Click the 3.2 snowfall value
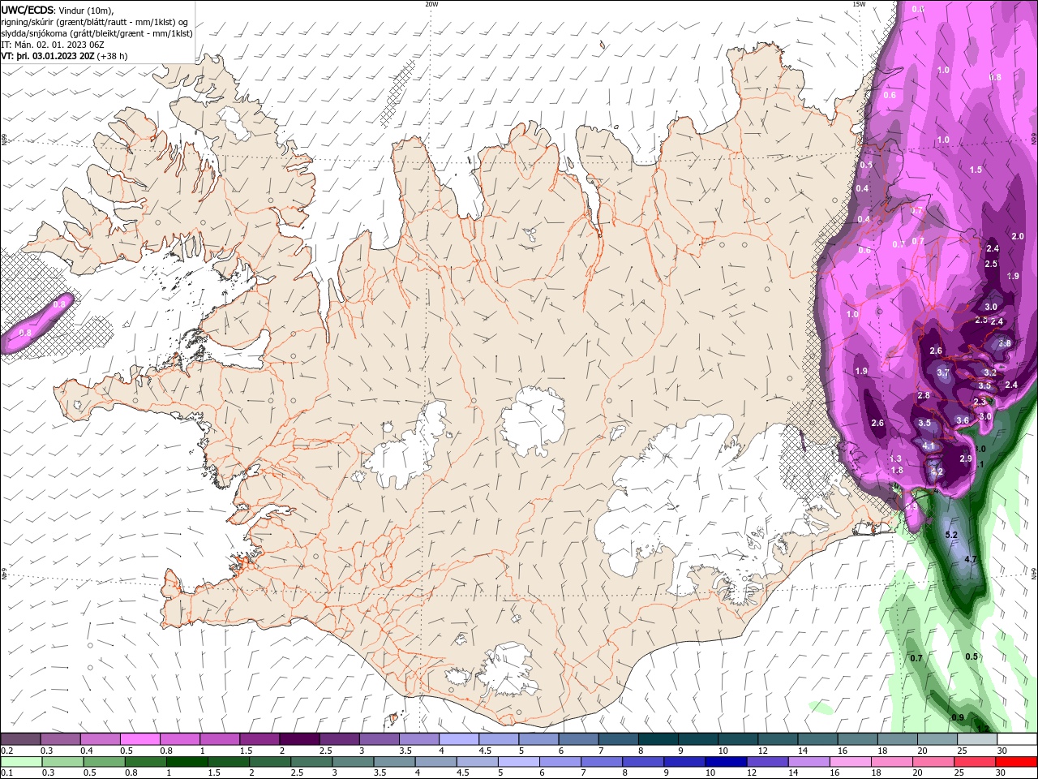This screenshot has height=779, width=1038. pos(990,372)
